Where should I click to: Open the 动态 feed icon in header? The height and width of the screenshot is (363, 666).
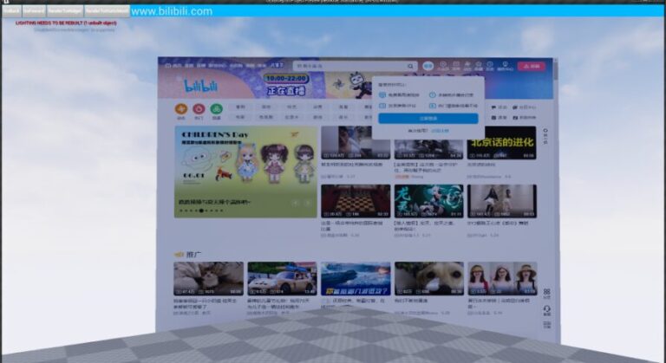(x=467, y=66)
